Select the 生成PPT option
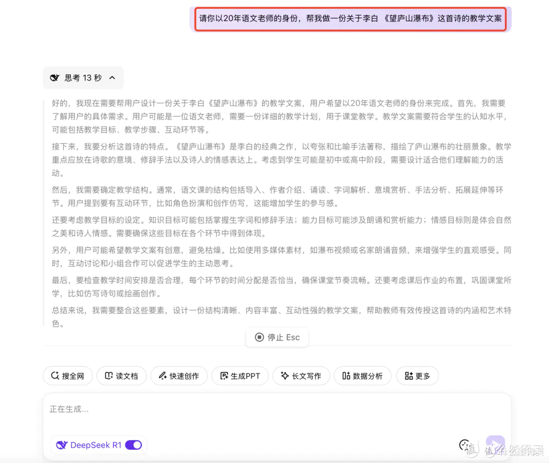 click(x=240, y=375)
